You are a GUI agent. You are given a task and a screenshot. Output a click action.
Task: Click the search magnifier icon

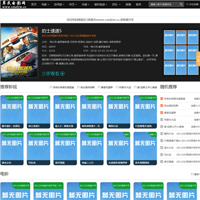click(181, 4)
